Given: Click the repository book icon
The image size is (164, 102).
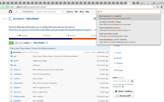Looking at the screenshot, I should pyautogui.click(x=10, y=19).
